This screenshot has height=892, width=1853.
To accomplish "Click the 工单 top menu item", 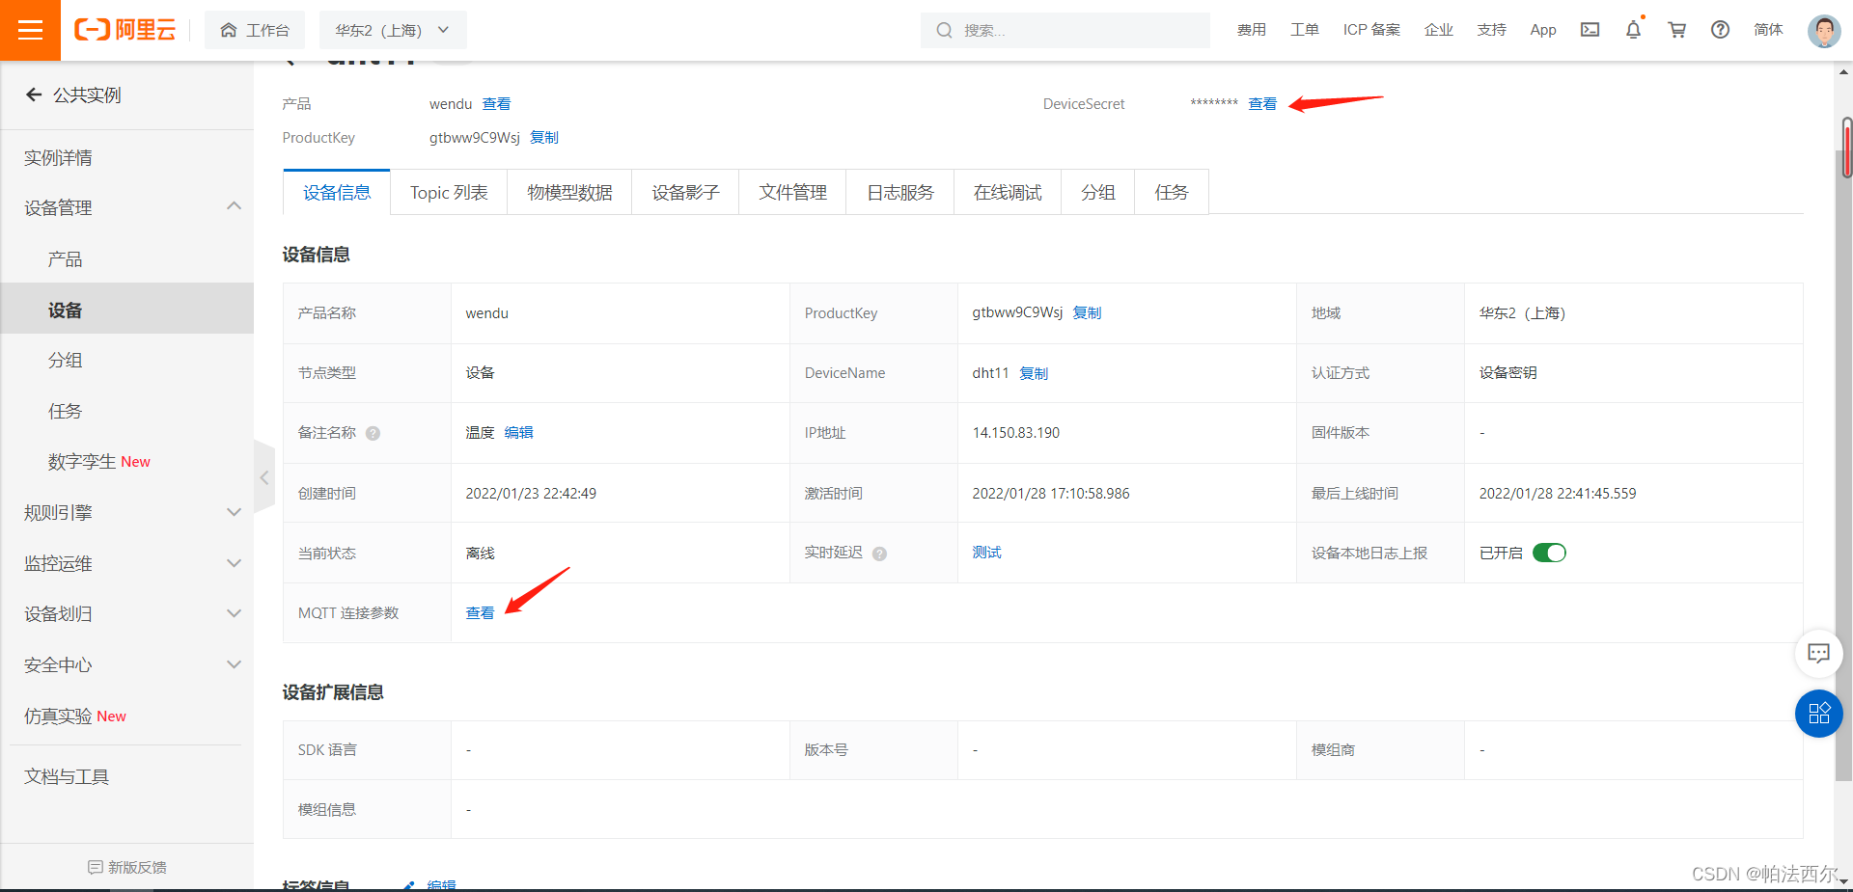I will tap(1304, 30).
